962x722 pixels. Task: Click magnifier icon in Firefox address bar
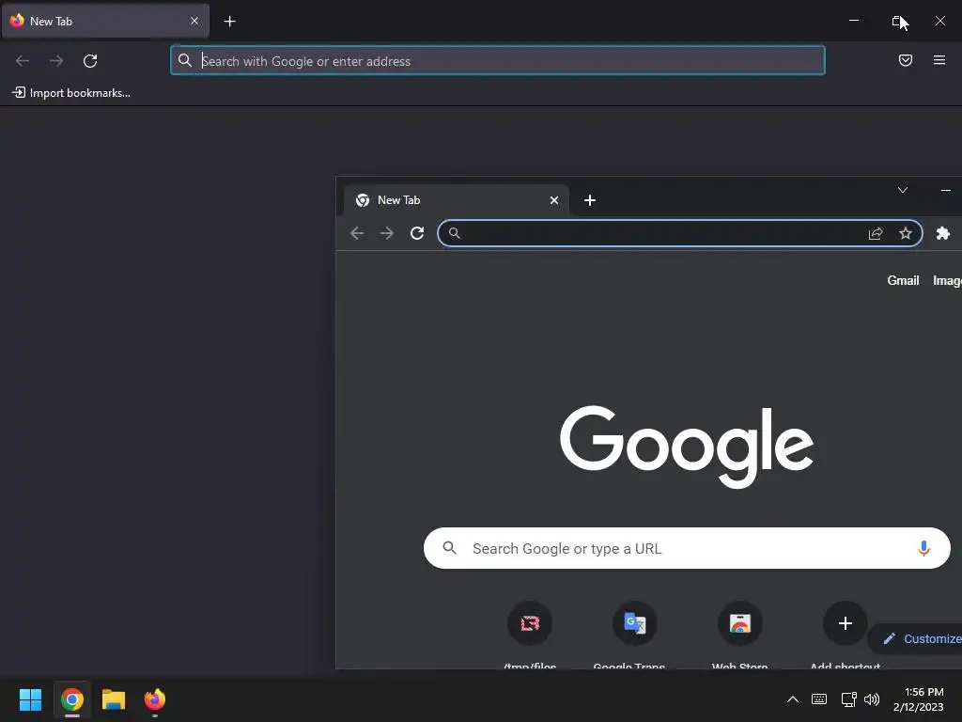185,60
